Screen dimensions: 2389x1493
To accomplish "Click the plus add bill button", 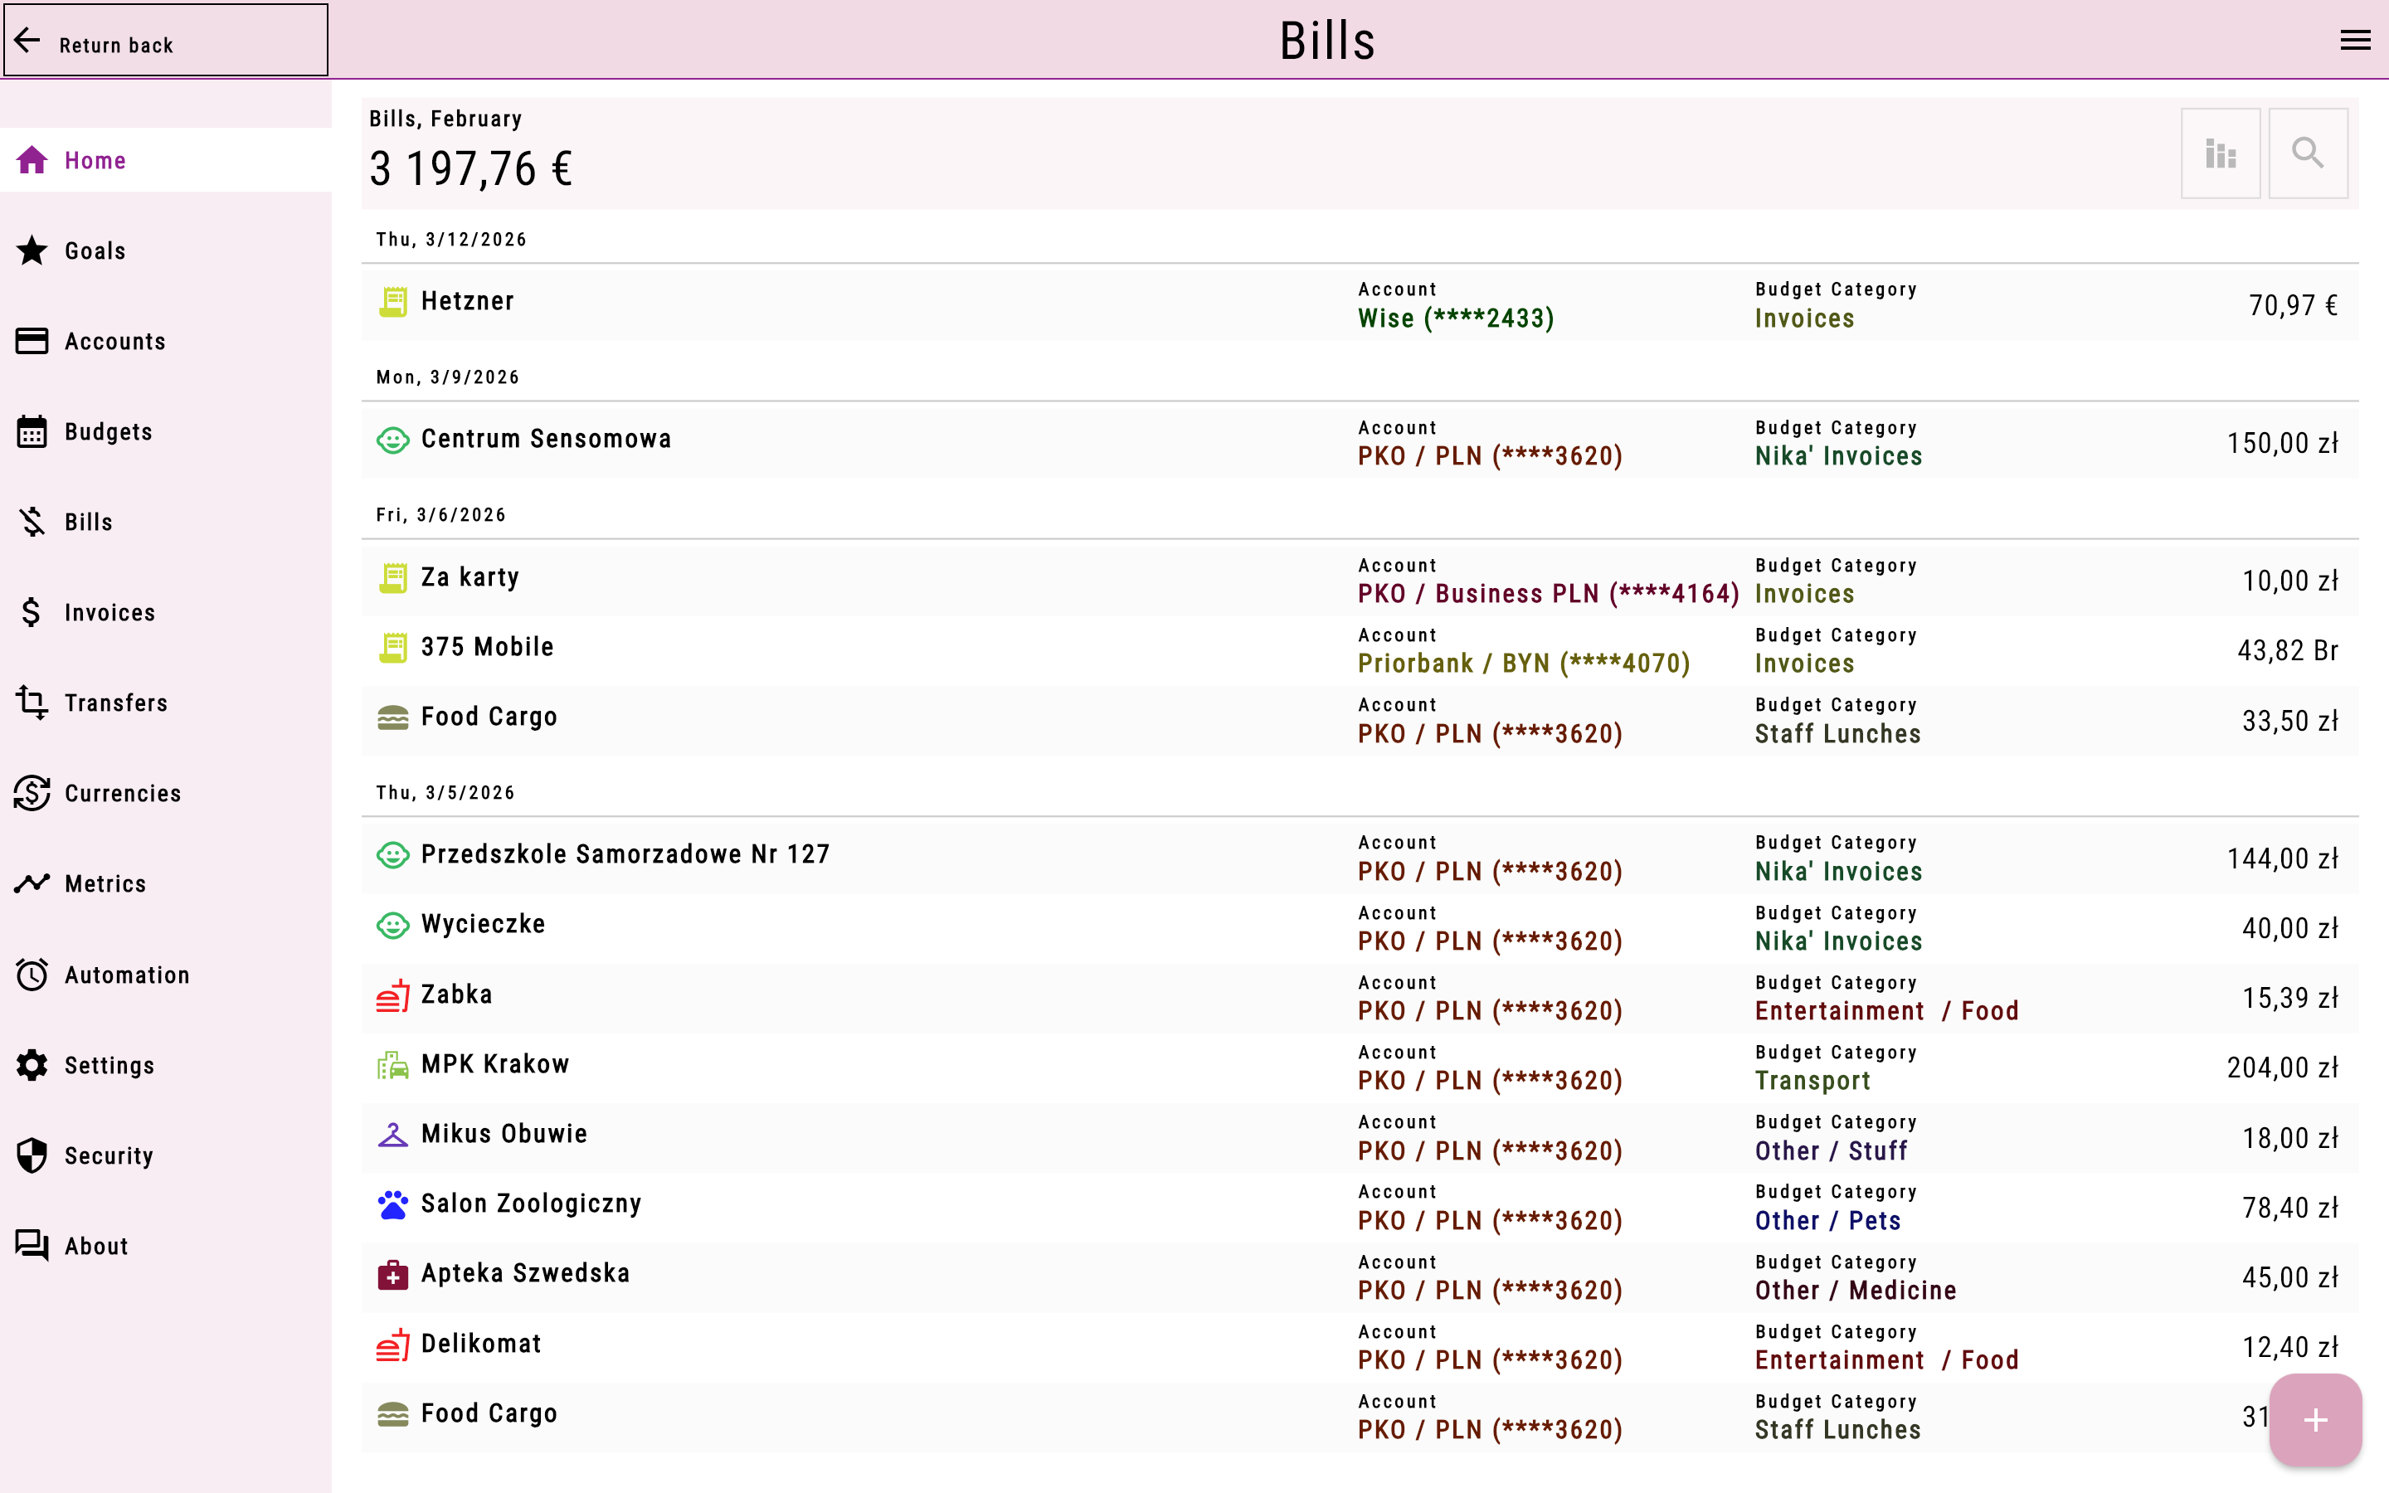I will click(x=2315, y=1420).
